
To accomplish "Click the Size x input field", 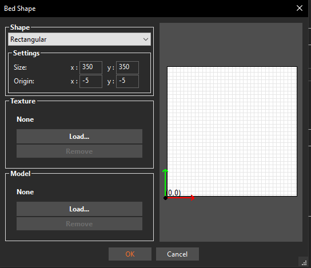I will click(91, 67).
